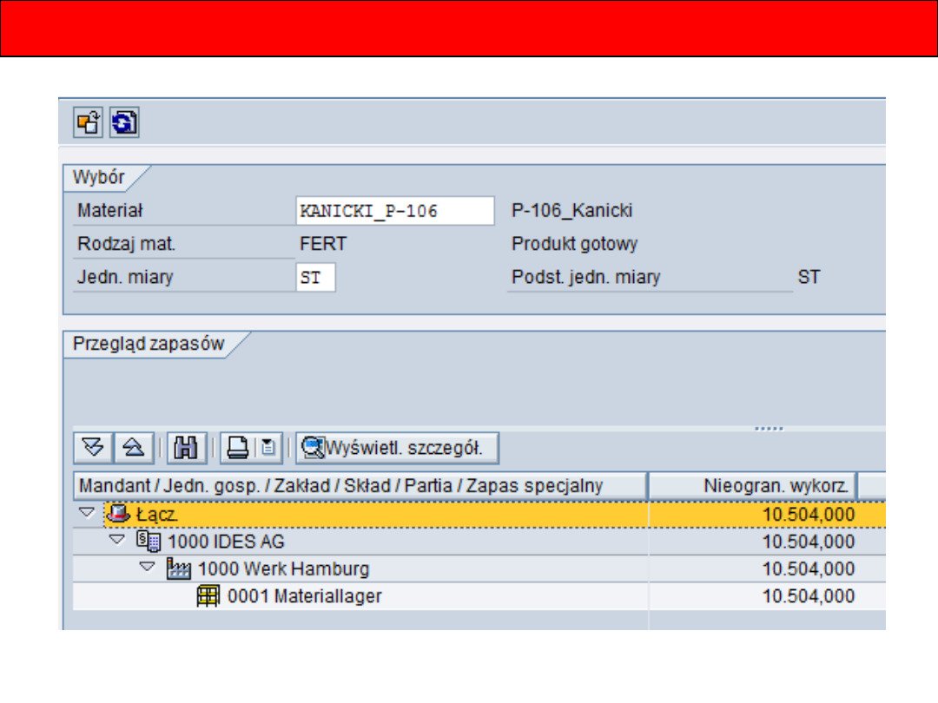
Task: Click the factory icon for Werk Hamburg
Action: point(177,569)
